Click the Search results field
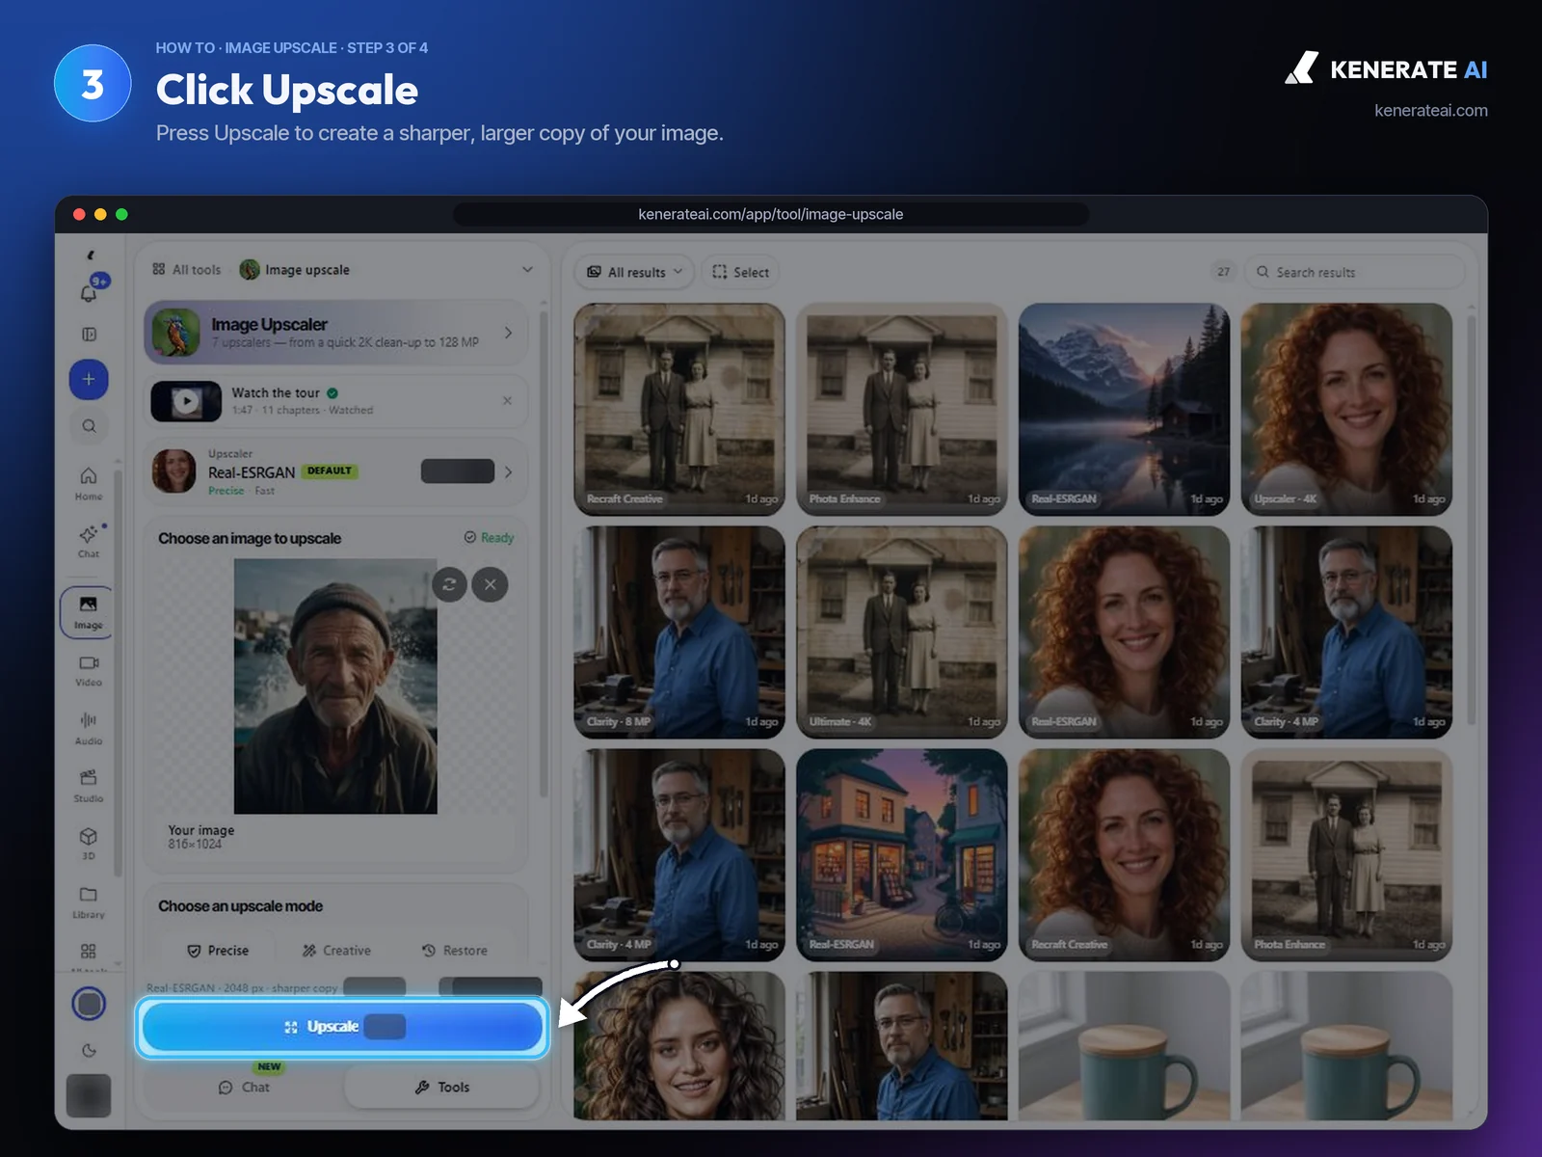This screenshot has width=1542, height=1157. tap(1354, 272)
